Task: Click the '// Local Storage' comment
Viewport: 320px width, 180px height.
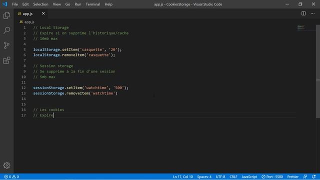Action: (51, 27)
